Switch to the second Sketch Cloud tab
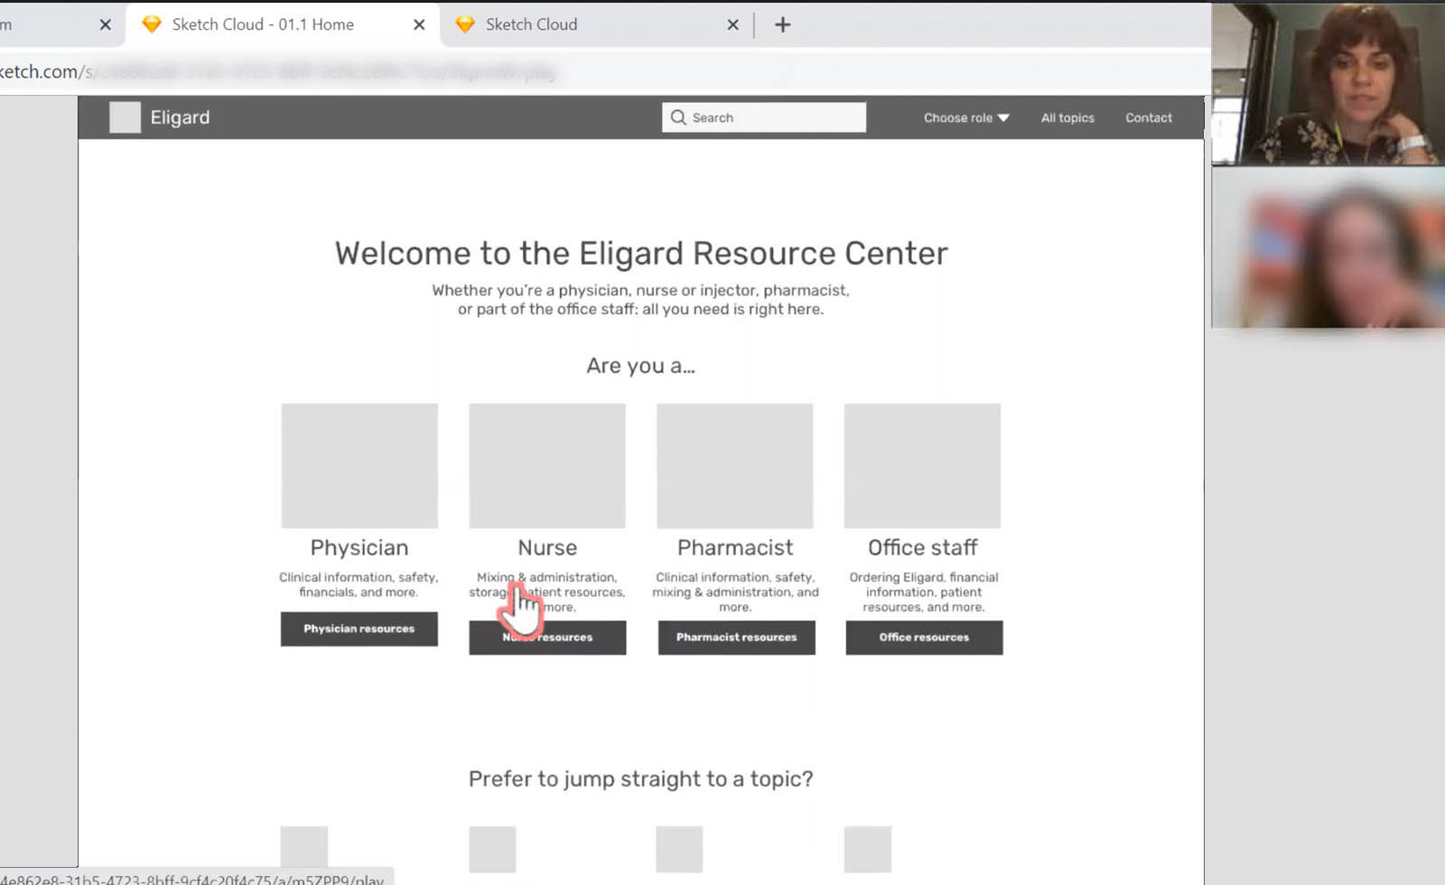 (x=598, y=24)
